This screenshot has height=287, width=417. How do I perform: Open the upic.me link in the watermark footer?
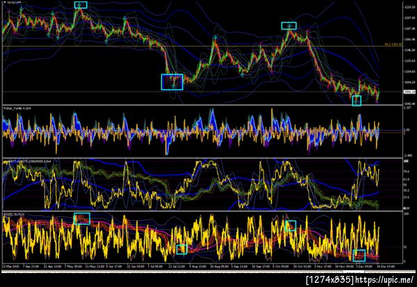(x=384, y=279)
